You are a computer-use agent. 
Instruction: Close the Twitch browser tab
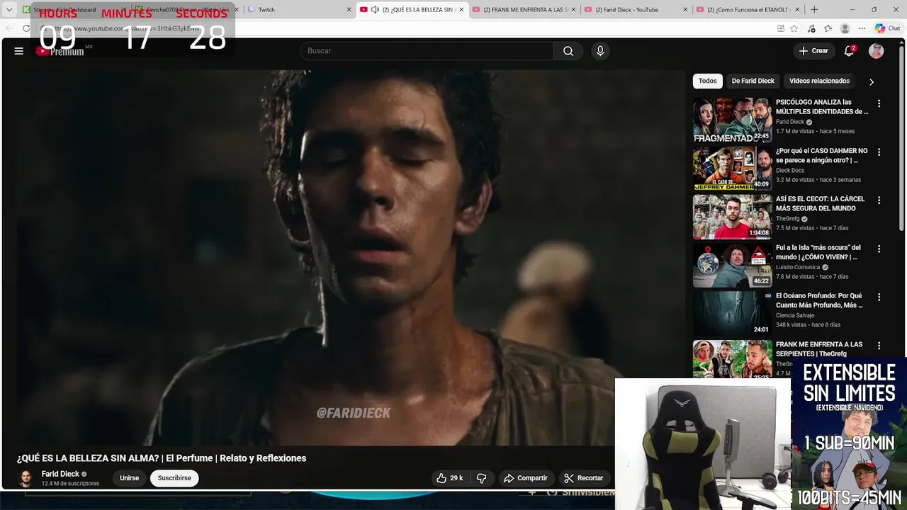[x=349, y=10]
